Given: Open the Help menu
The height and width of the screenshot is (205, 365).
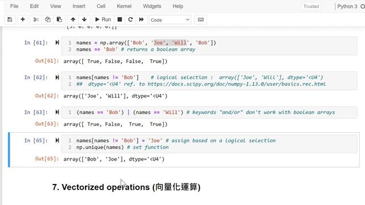Looking at the screenshot, I should pyautogui.click(x=178, y=6).
